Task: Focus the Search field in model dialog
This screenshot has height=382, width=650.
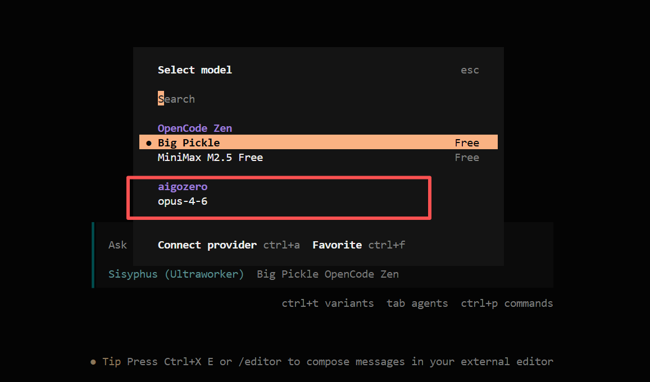Action: click(x=176, y=99)
